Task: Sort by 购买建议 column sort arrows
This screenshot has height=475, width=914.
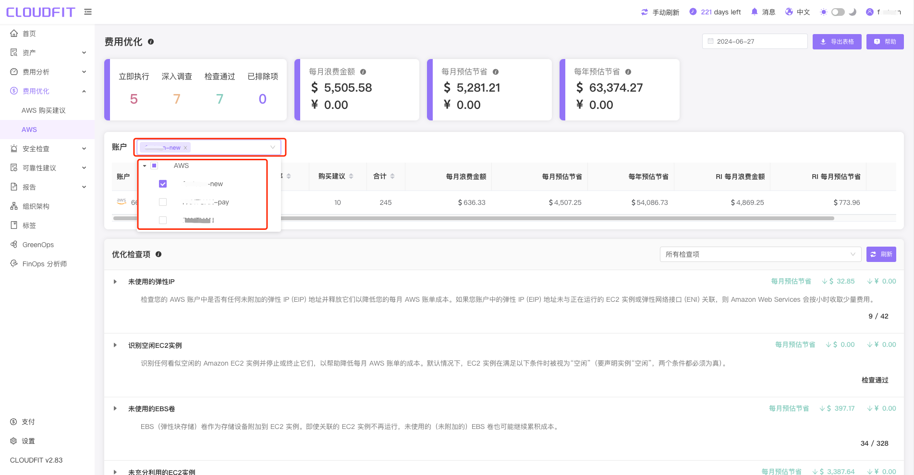Action: click(351, 177)
